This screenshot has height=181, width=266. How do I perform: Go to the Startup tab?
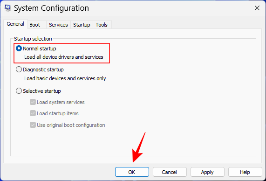[x=82, y=25]
